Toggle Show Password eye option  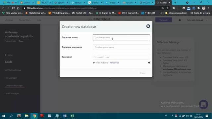click(x=100, y=63)
